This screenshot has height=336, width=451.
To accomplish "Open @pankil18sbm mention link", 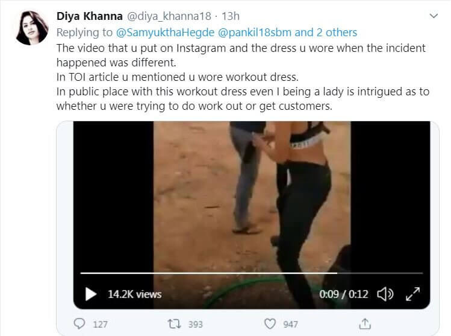I will click(257, 32).
